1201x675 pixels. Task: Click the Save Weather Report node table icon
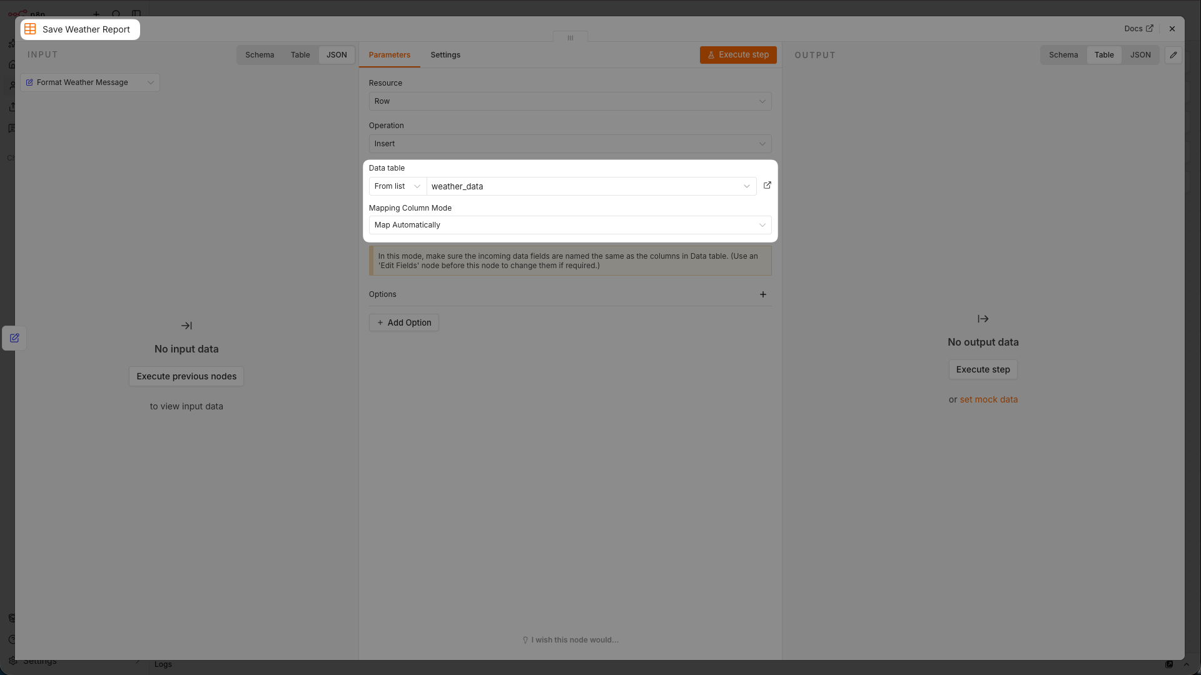pos(30,29)
